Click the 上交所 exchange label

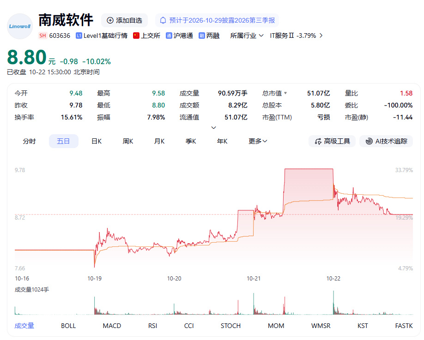coord(151,36)
